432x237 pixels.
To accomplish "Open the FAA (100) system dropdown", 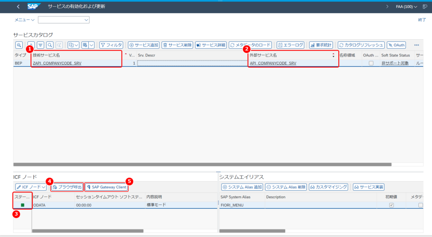I will click(406, 7).
